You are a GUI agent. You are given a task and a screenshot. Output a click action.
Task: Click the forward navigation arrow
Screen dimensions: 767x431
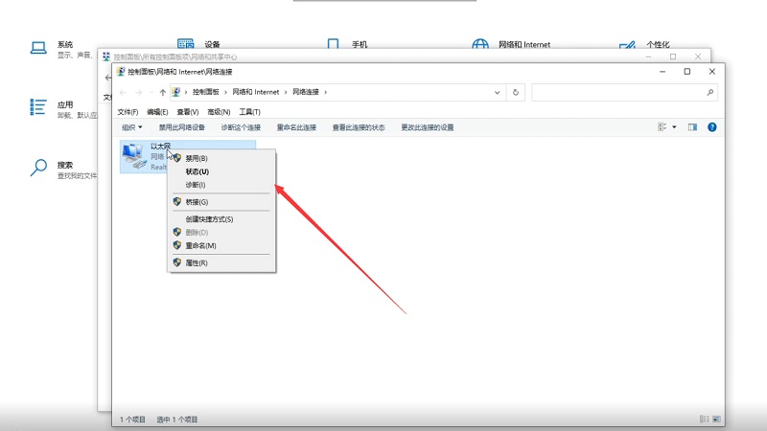[x=139, y=92]
